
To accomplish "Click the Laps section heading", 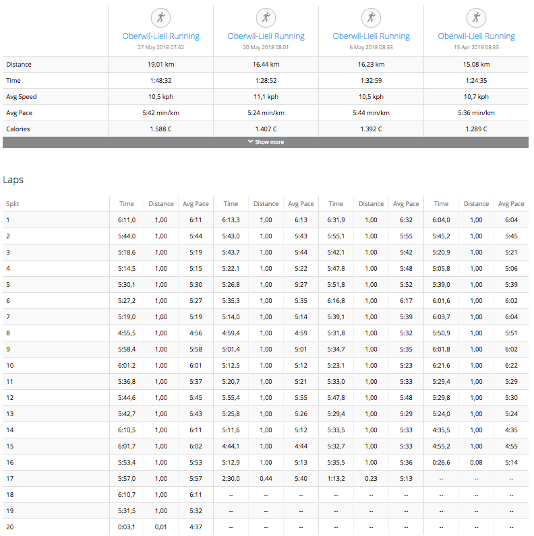I will (x=13, y=180).
